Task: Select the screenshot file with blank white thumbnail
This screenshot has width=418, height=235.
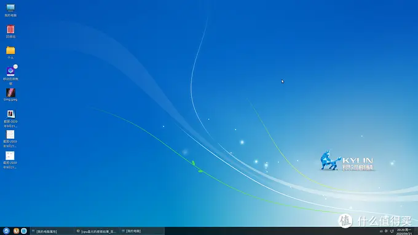Action: 10,160
